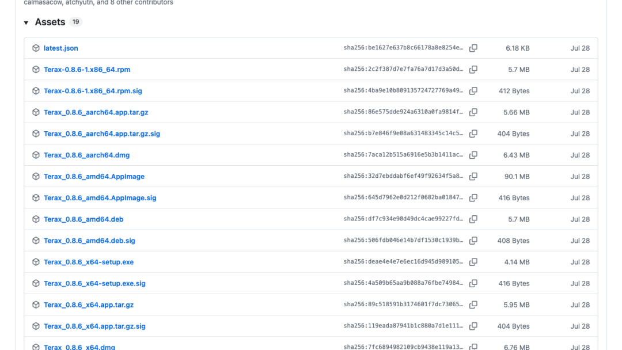The image size is (622, 350).
Task: Copy sha256 of x86_64.rpm.sig file
Action: 473,91
